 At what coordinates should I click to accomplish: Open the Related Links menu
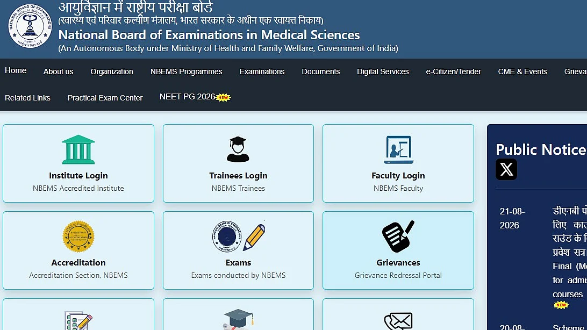tap(27, 98)
